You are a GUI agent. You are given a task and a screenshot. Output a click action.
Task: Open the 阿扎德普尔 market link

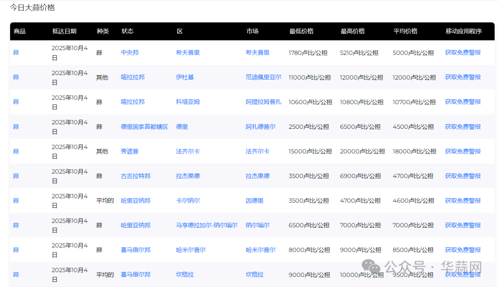(x=261, y=126)
